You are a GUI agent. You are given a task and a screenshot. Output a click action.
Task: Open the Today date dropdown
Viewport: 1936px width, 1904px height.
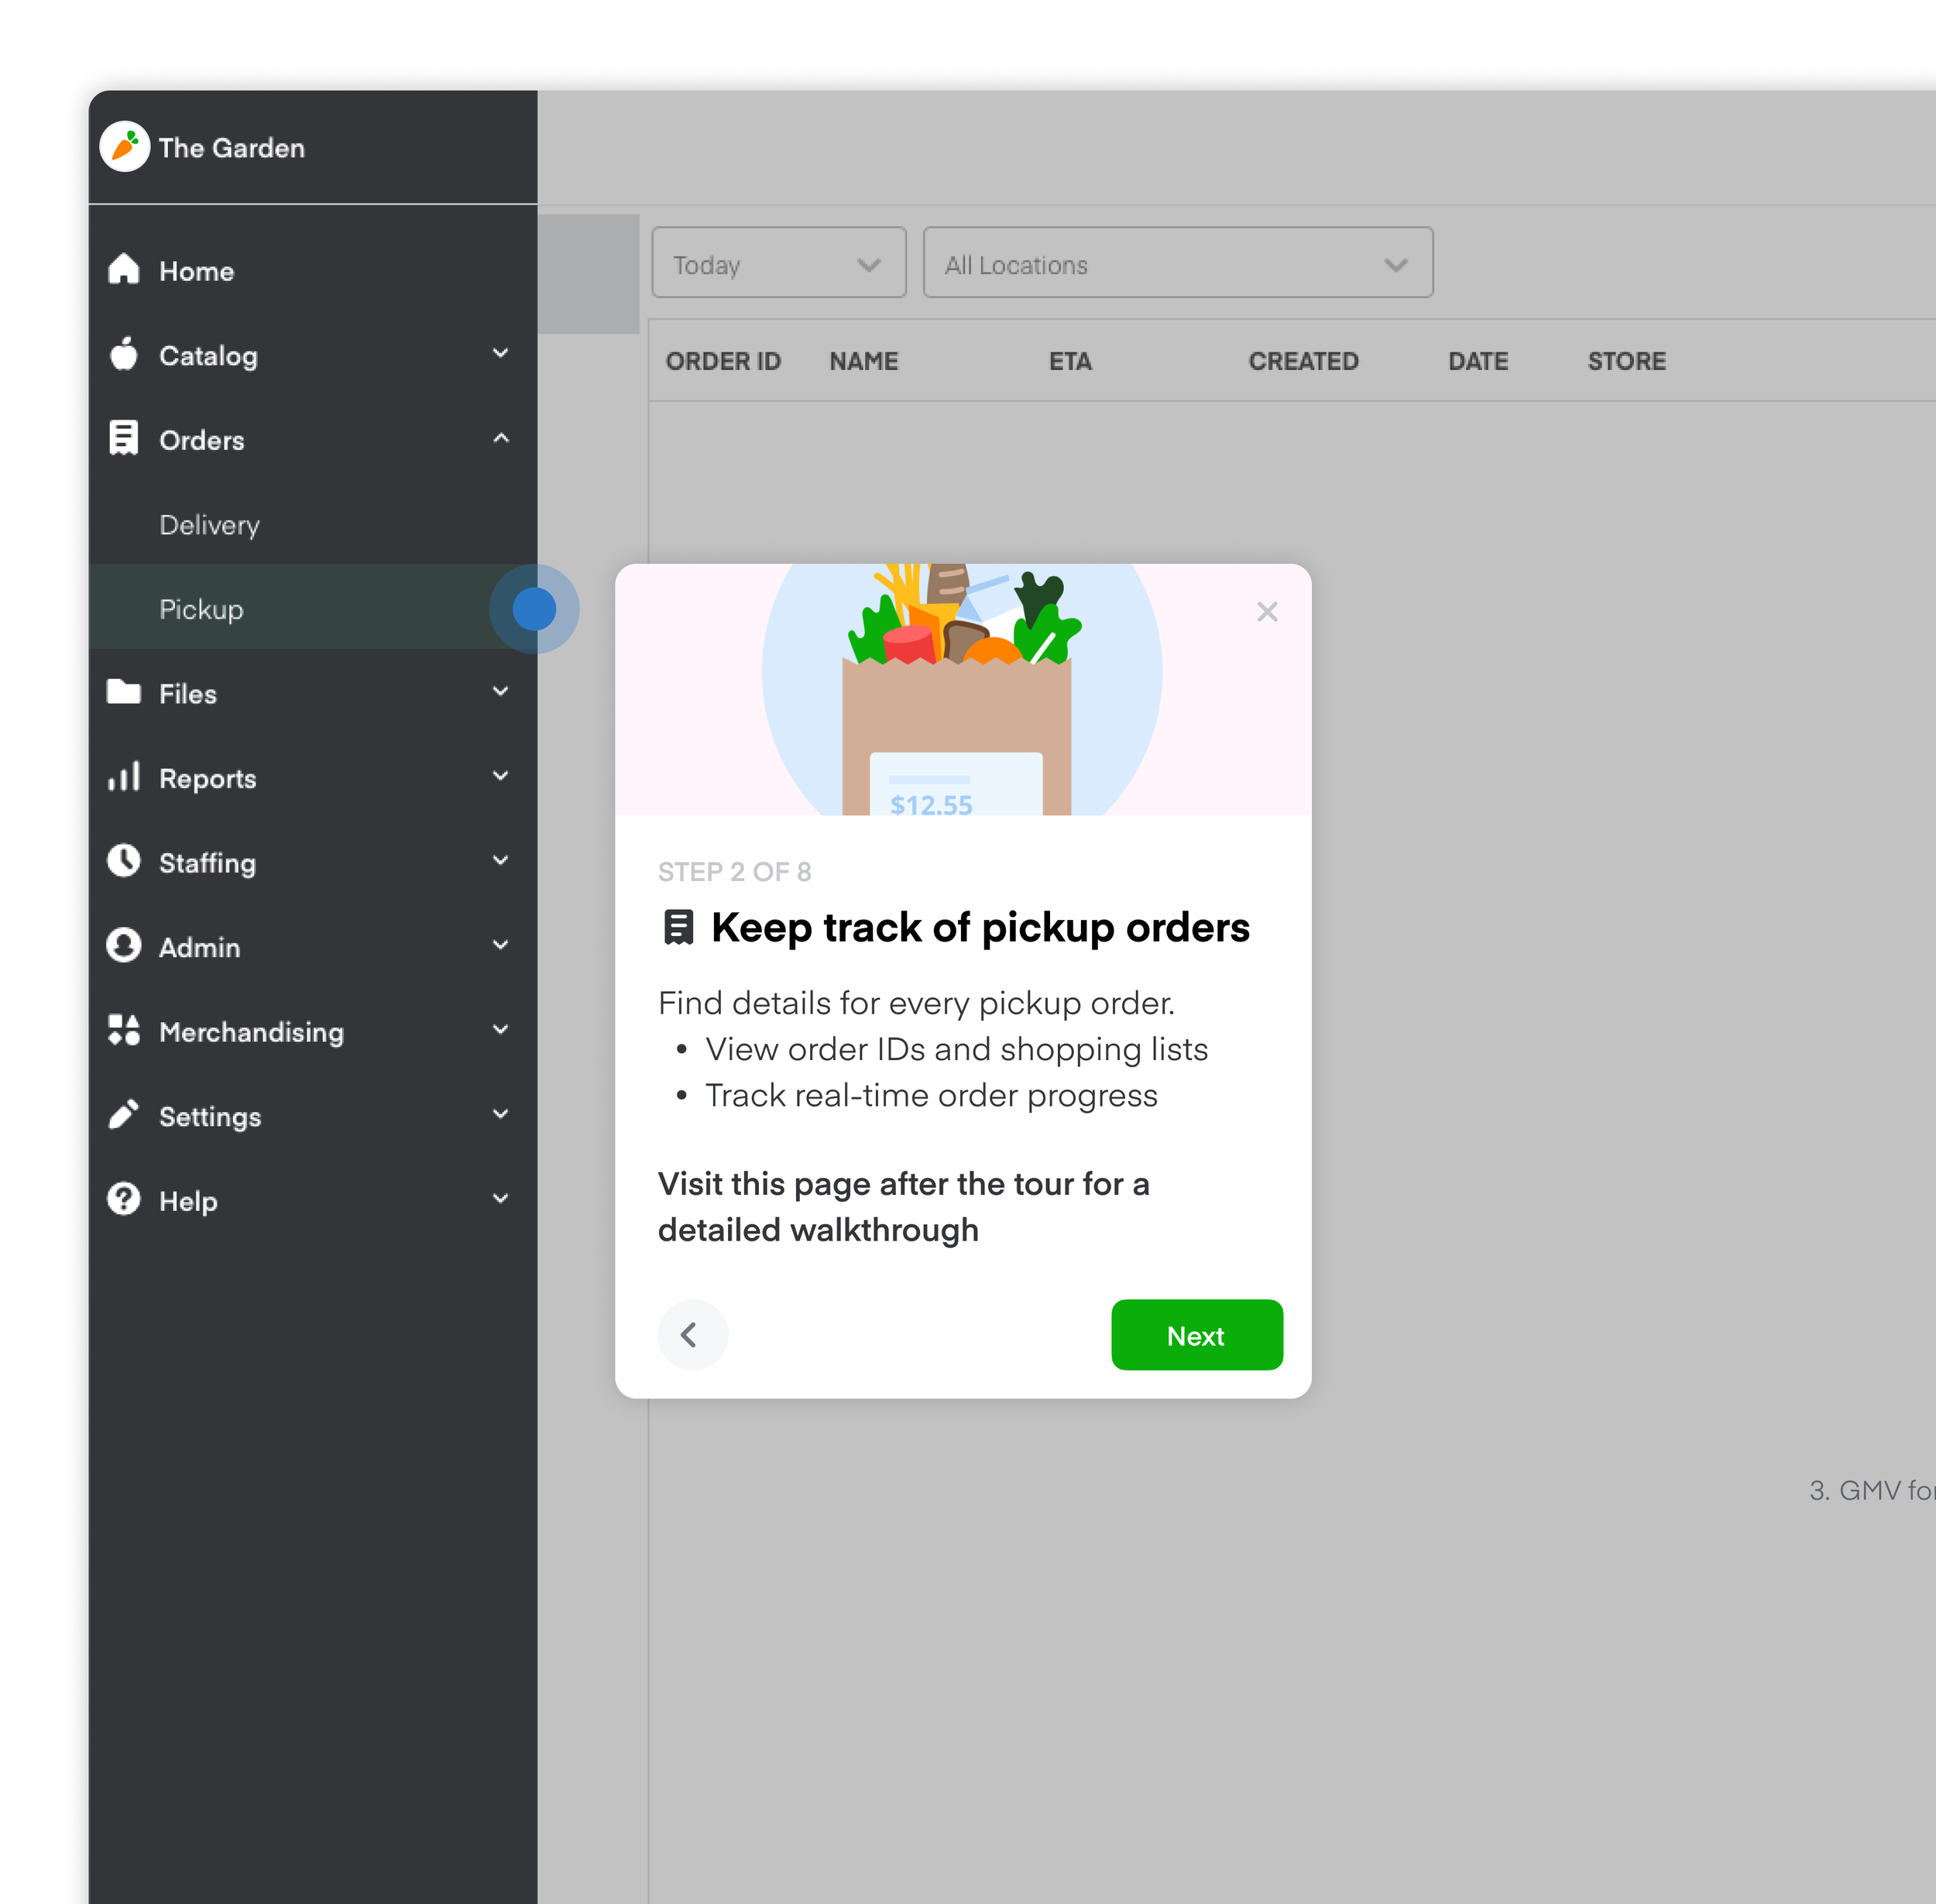(778, 263)
